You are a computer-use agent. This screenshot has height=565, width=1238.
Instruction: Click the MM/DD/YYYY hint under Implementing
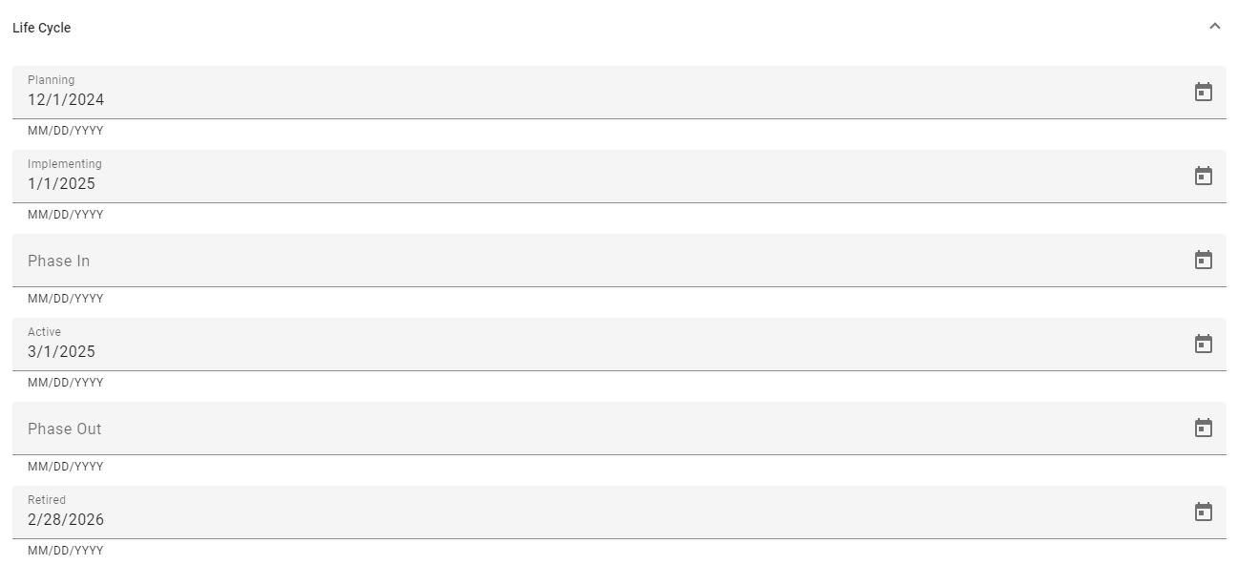(x=66, y=215)
